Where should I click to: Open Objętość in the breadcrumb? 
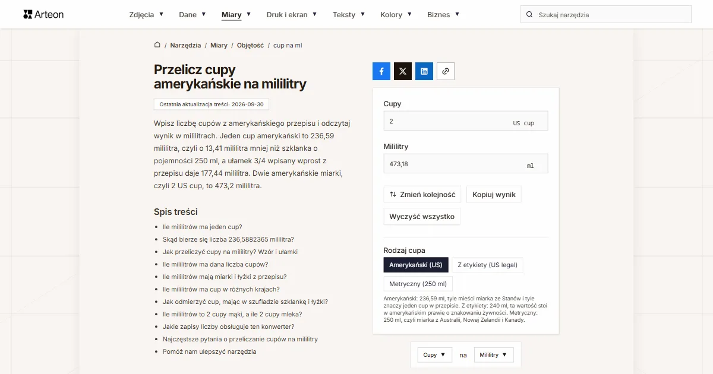point(250,45)
